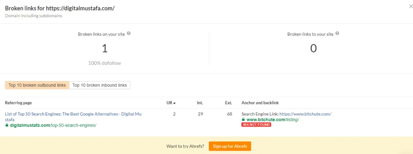Click the Anchor and backlink column header
Screen dimensions: 413x154
(x=260, y=103)
